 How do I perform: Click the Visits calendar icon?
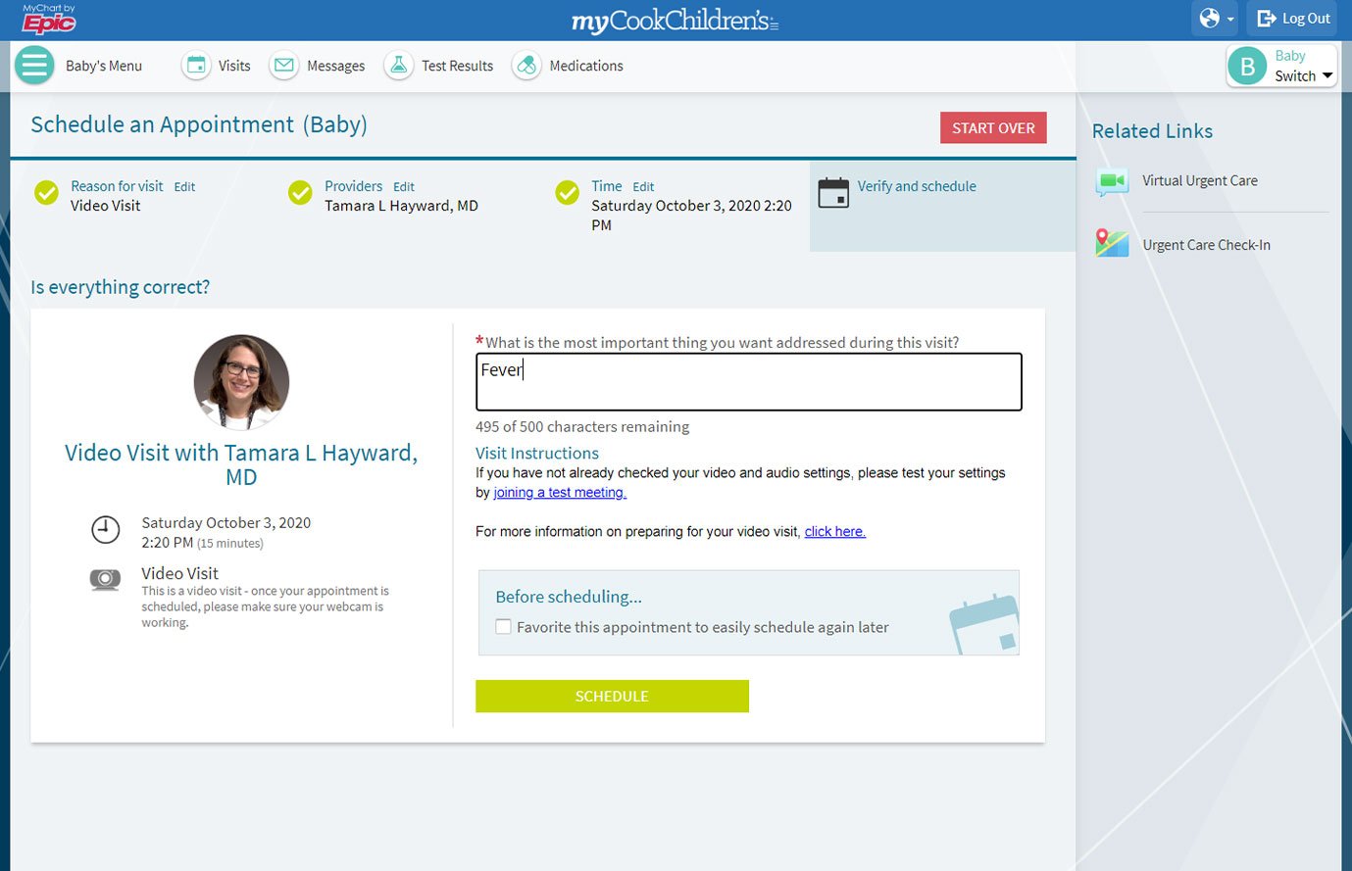tap(196, 66)
